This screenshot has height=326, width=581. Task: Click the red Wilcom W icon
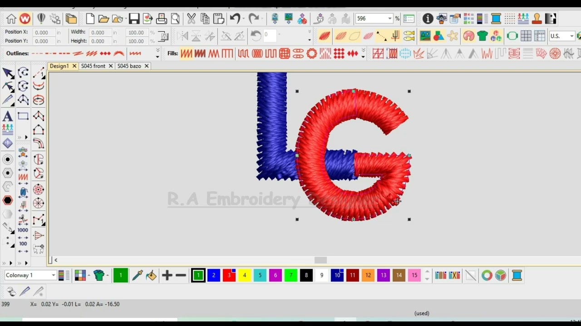coord(25,19)
